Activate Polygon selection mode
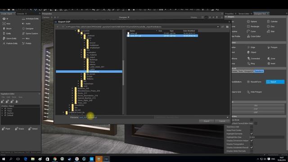288x162 pixels. point(272,47)
